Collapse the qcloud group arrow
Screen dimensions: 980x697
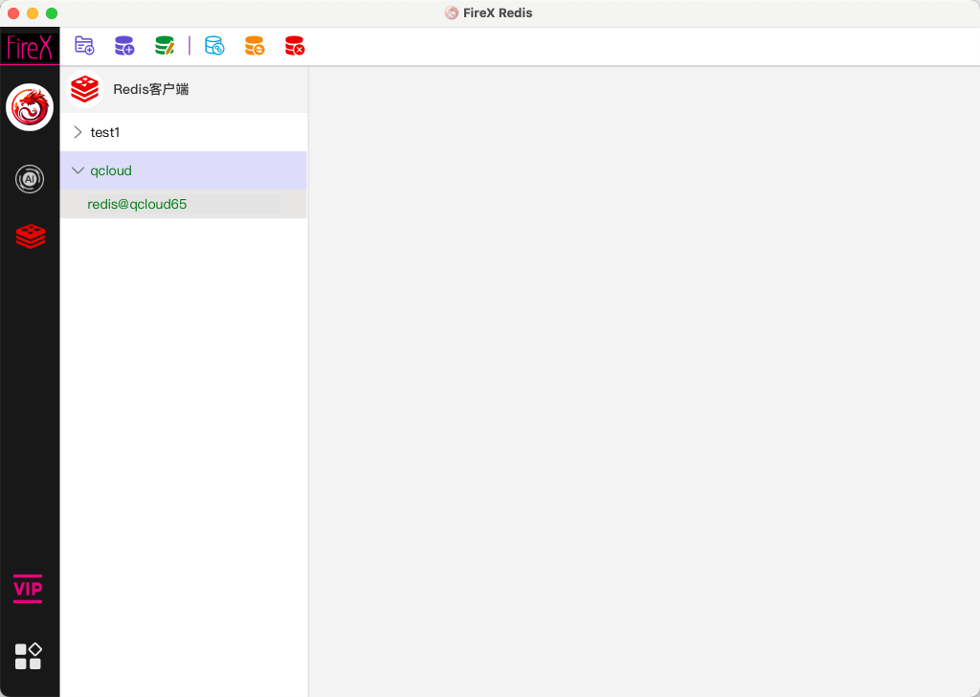(x=78, y=170)
